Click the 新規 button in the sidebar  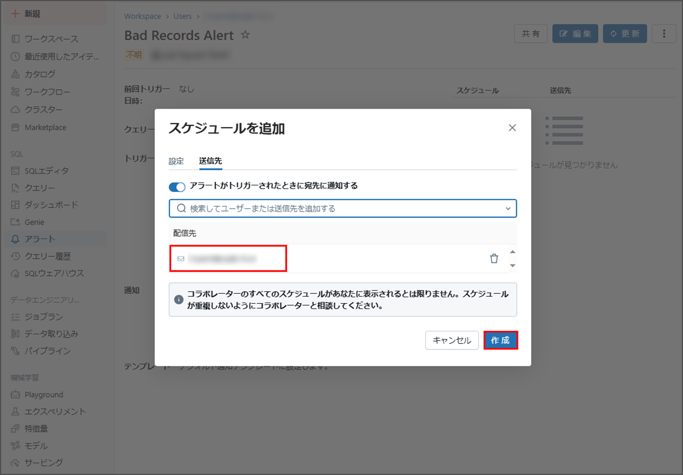55,14
